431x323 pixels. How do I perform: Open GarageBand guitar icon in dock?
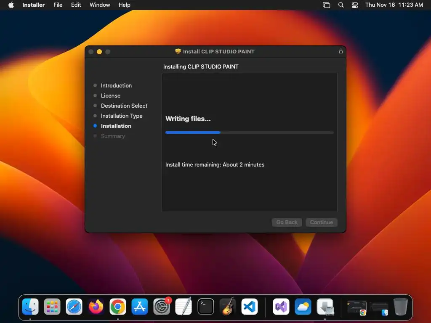[x=228, y=306]
